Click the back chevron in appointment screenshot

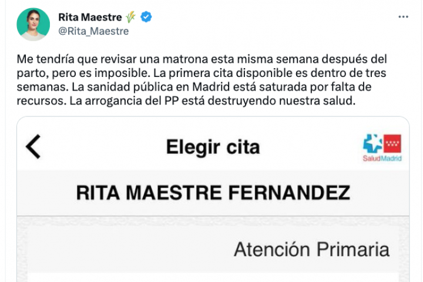33,147
